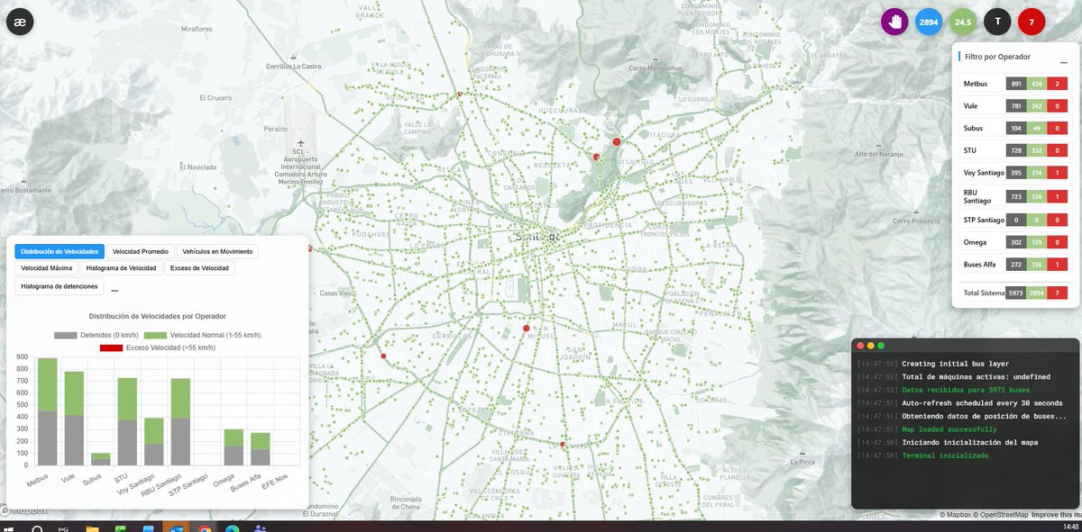This screenshot has width=1082, height=532.
Task: Filter by Voy Santiago operator
Action: pyautogui.click(x=1015, y=172)
